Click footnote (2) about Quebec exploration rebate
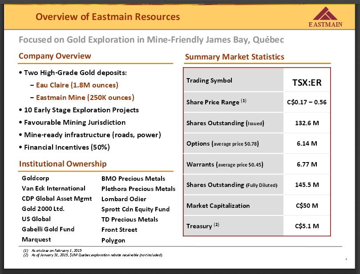The height and width of the screenshot is (274, 360). point(93,255)
